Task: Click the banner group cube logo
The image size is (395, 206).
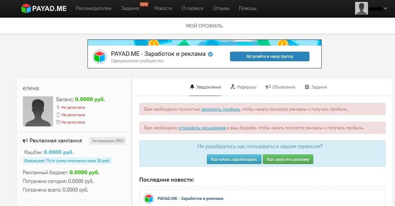Action: pos(100,57)
